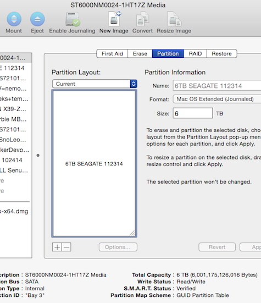
Task: Click connection ID value "Bay 3"
Action: point(35,295)
